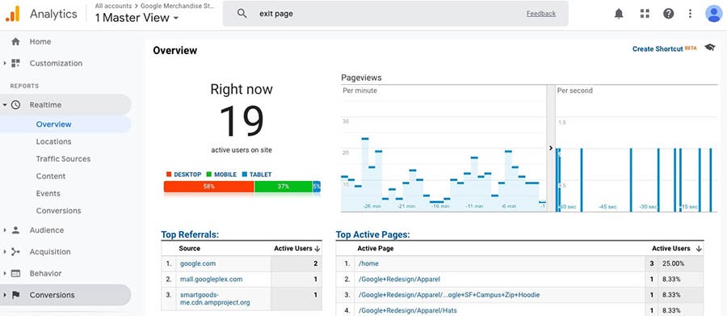The width and height of the screenshot is (727, 316).
Task: Click the user account avatar
Action: (713, 14)
